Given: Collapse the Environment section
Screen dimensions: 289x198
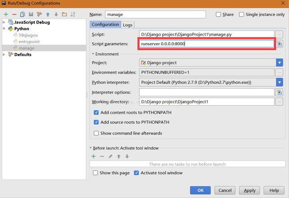Looking at the screenshot, I should tap(93, 54).
